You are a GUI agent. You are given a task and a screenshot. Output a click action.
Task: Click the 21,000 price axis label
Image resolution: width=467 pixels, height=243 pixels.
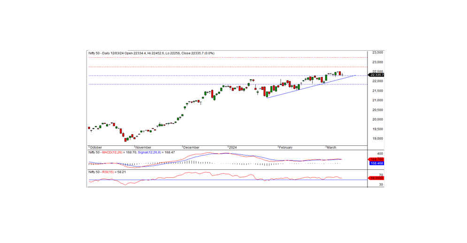click(378, 100)
